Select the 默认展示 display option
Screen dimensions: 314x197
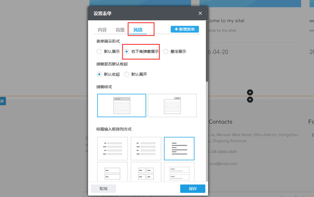click(99, 52)
